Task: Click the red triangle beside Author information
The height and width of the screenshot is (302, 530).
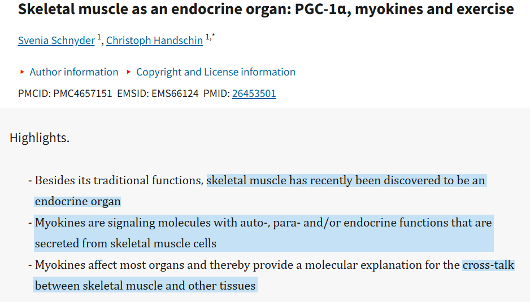Action: [x=22, y=72]
